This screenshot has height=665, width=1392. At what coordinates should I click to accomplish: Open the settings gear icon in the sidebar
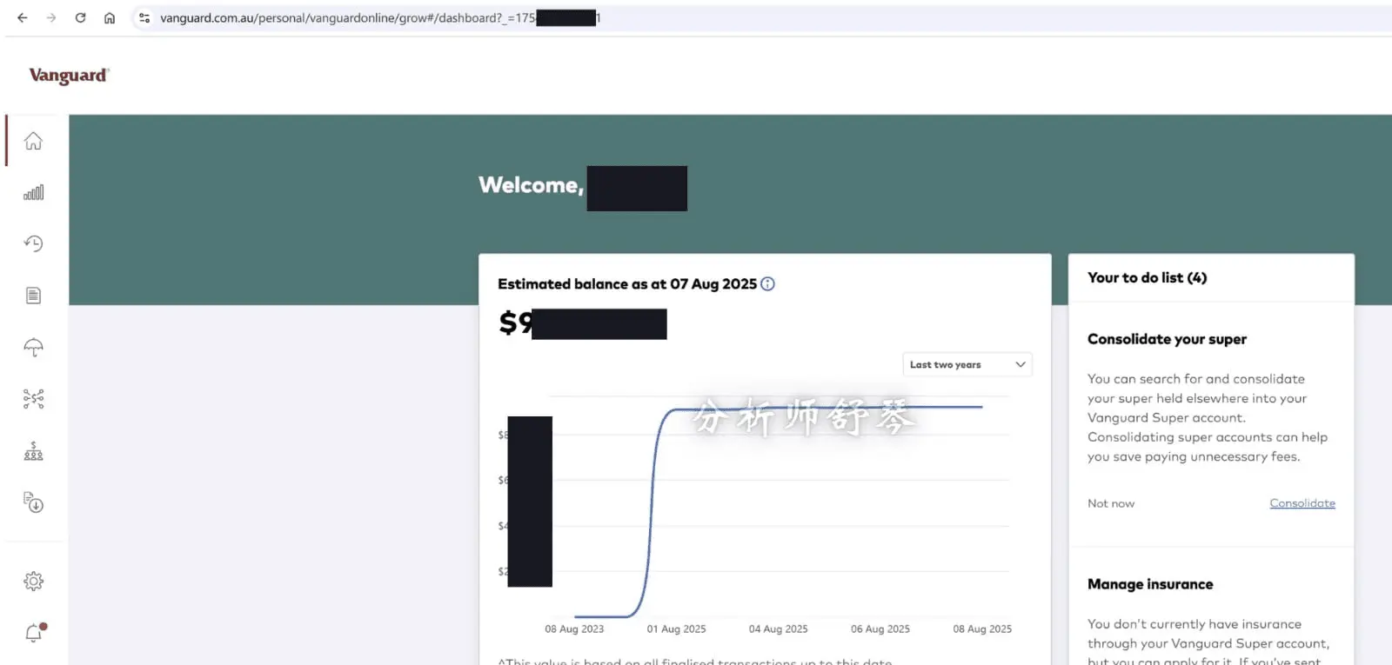[33, 581]
